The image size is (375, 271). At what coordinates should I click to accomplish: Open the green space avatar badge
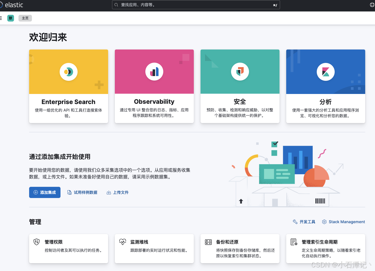coord(11,18)
